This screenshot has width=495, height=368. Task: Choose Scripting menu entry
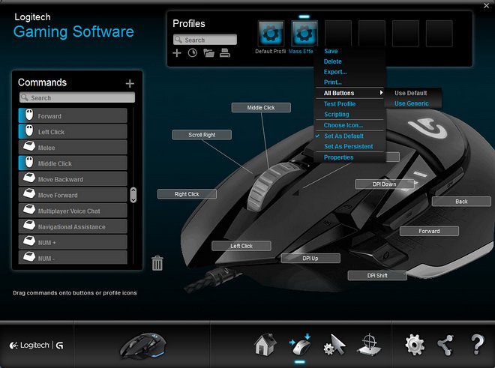pyautogui.click(x=337, y=114)
